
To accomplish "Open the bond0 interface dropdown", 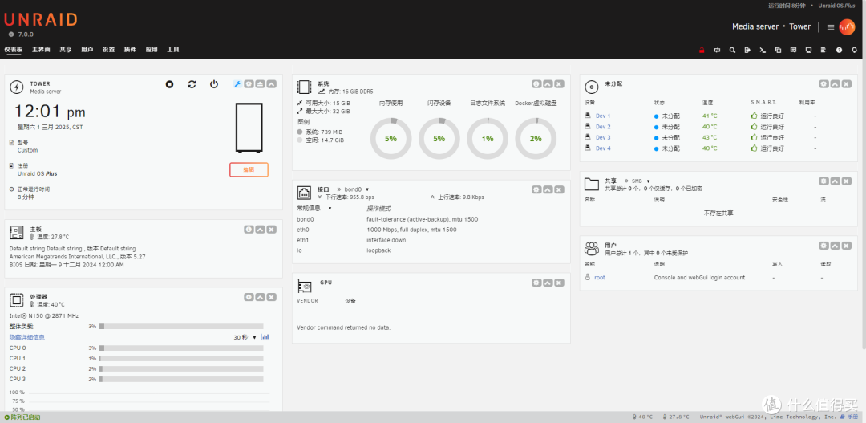I will 357,189.
